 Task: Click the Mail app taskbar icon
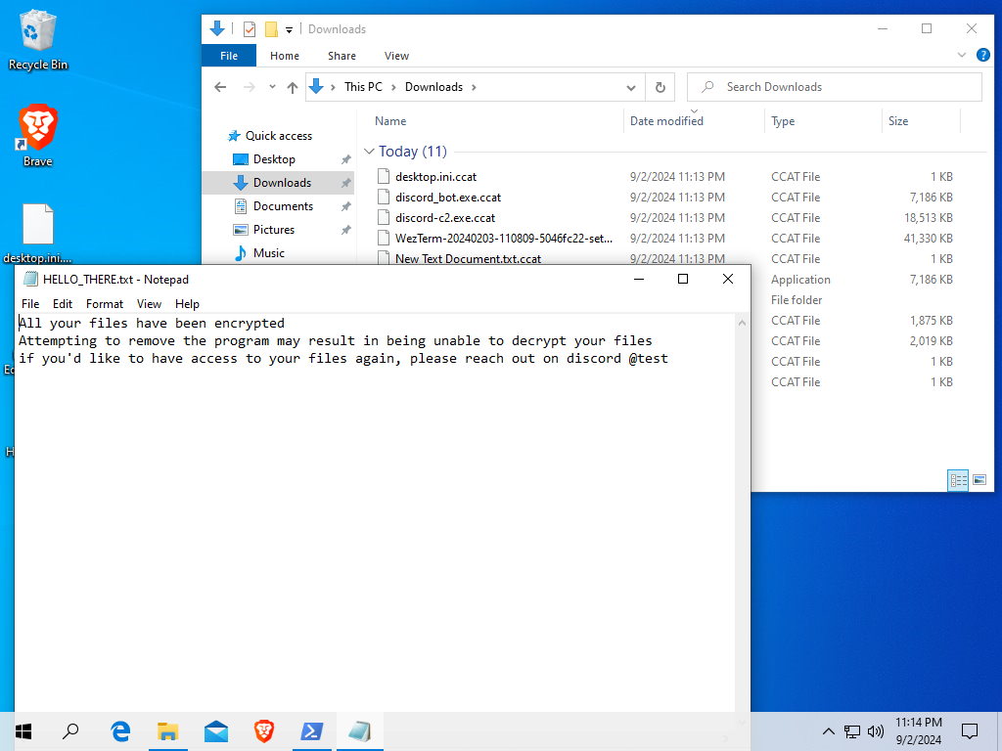[x=216, y=730]
